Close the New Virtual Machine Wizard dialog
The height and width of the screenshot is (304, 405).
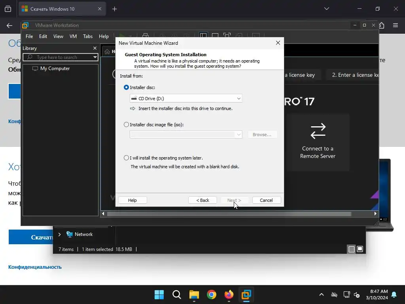click(x=278, y=43)
